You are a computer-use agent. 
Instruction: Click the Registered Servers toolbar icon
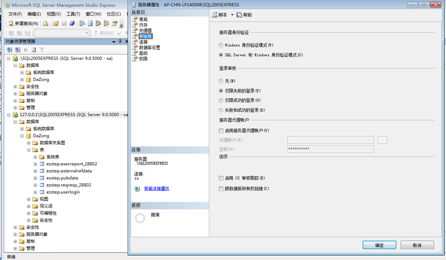point(82,24)
